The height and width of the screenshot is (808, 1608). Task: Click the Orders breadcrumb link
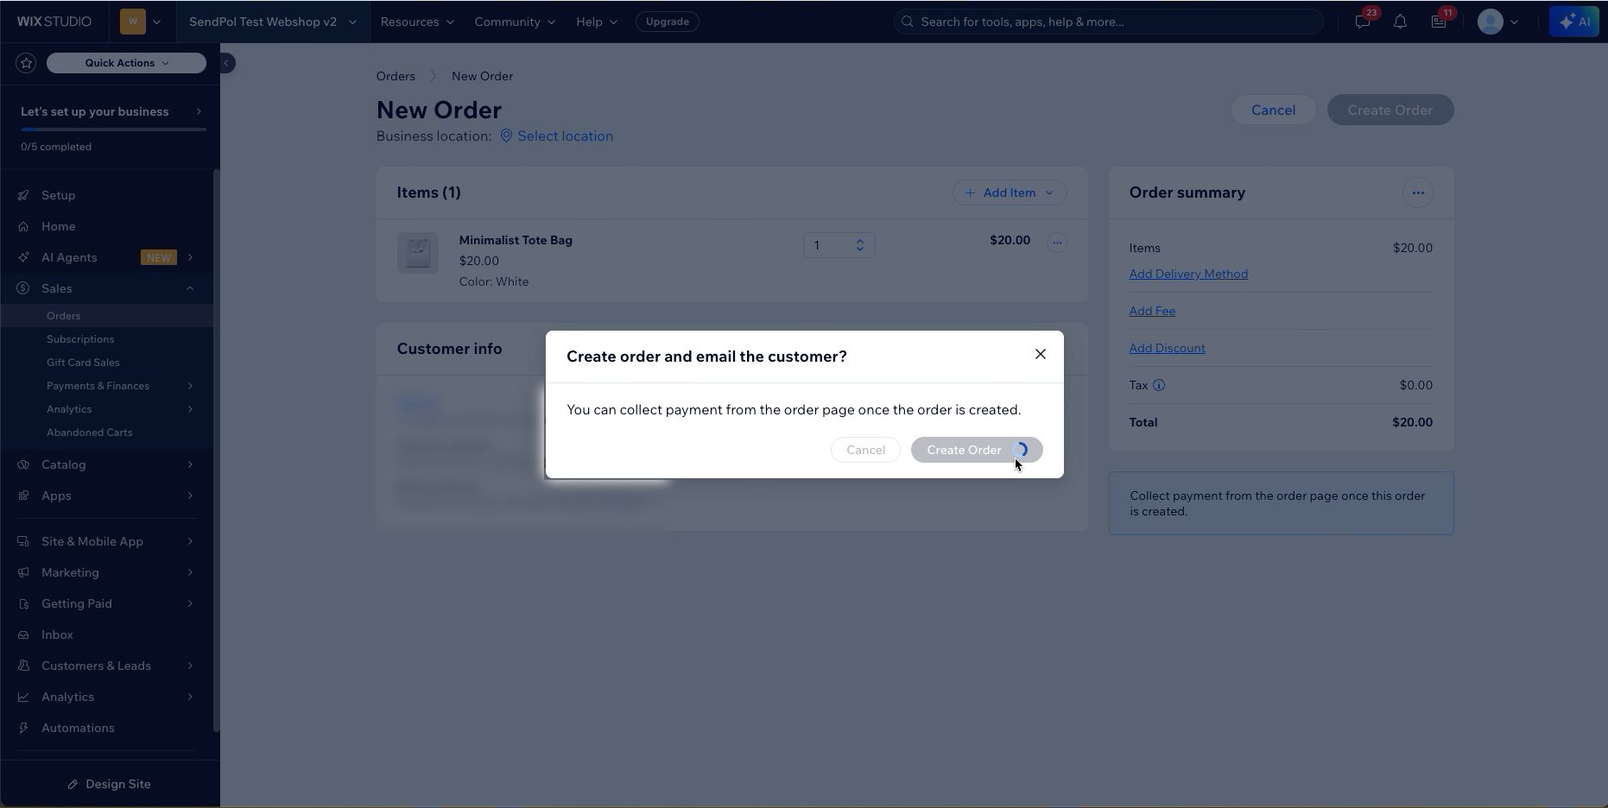[x=396, y=76]
